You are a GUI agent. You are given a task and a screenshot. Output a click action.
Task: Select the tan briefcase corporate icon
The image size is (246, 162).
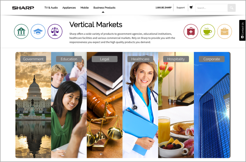pyautogui.click(x=225, y=31)
